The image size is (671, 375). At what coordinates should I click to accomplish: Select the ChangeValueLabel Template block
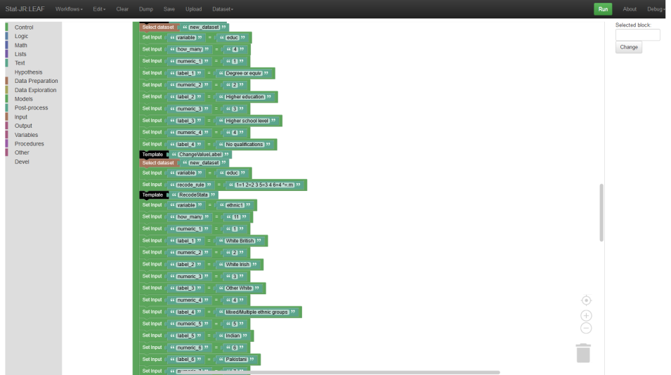152,154
